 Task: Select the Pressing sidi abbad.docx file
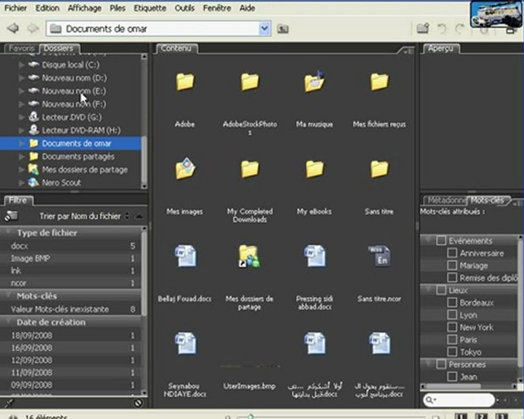tap(314, 256)
